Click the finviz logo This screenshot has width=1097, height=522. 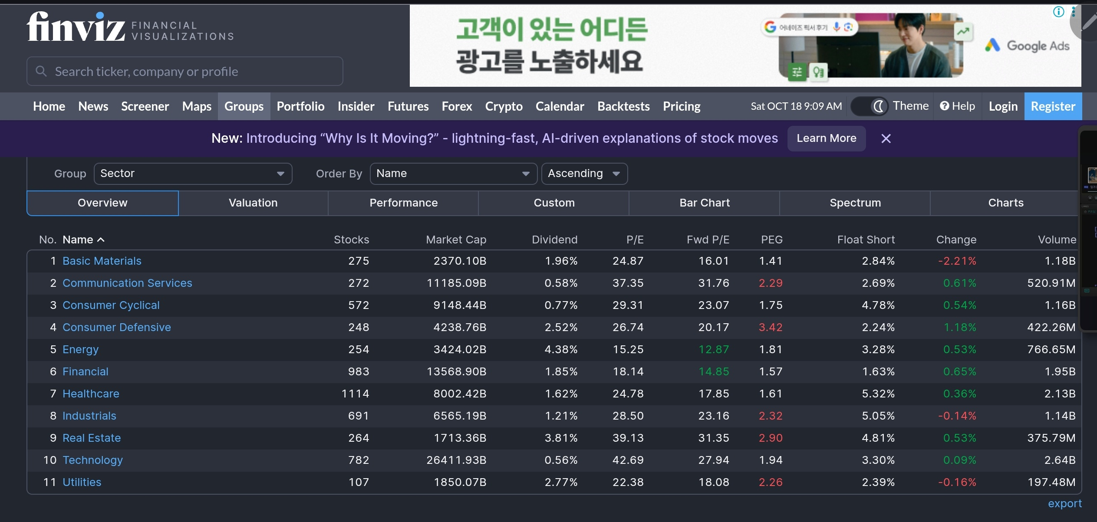click(76, 27)
